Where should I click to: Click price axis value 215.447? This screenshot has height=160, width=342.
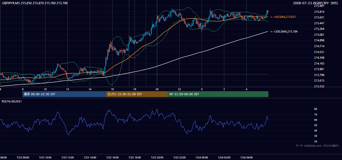pyautogui.click(x=319, y=23)
